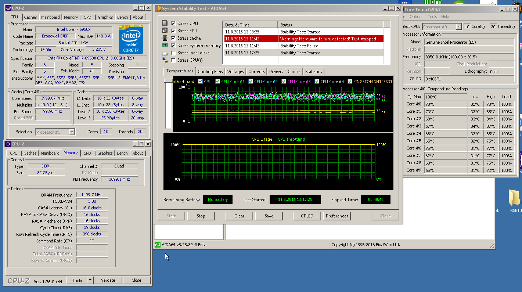Open the Processor #1 selection dropdown in CPU-Z
This screenshot has width=522, height=292.
(x=72, y=132)
